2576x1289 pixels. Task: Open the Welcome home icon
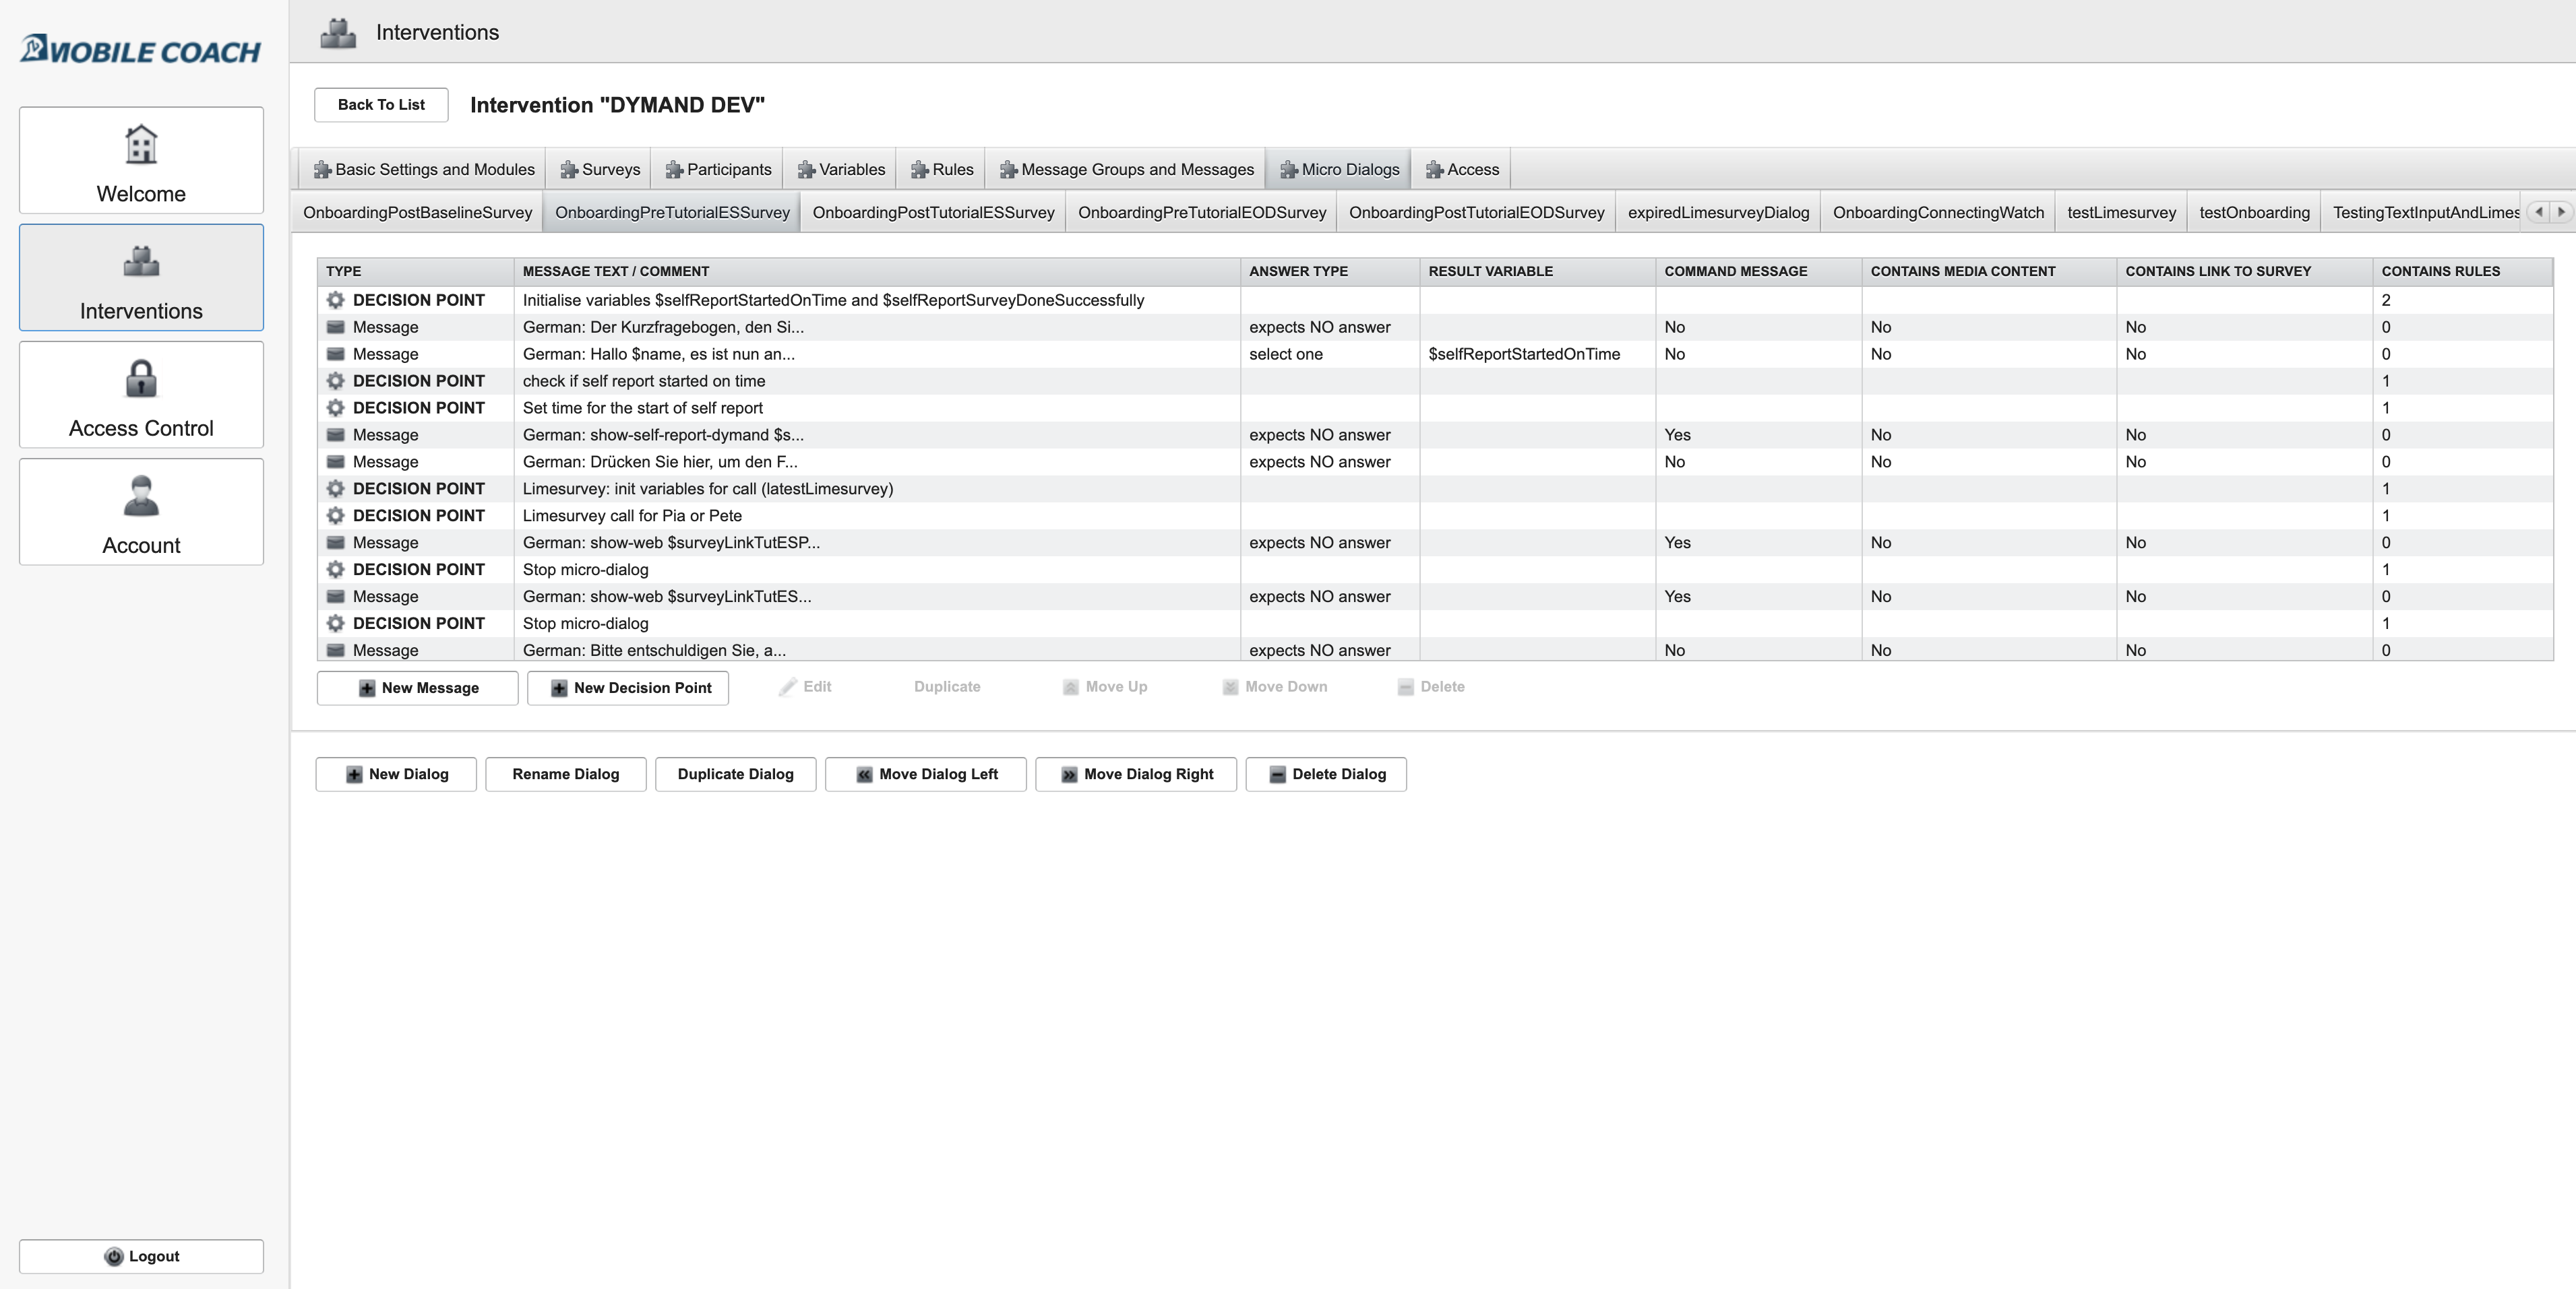pos(141,145)
